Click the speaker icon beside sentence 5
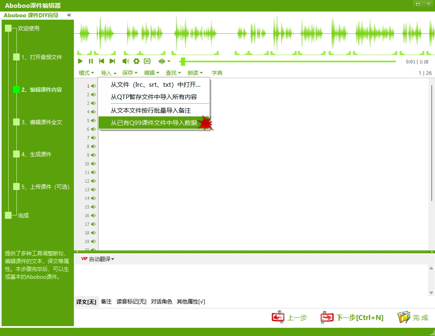This screenshot has height=336, width=435. coord(93,120)
